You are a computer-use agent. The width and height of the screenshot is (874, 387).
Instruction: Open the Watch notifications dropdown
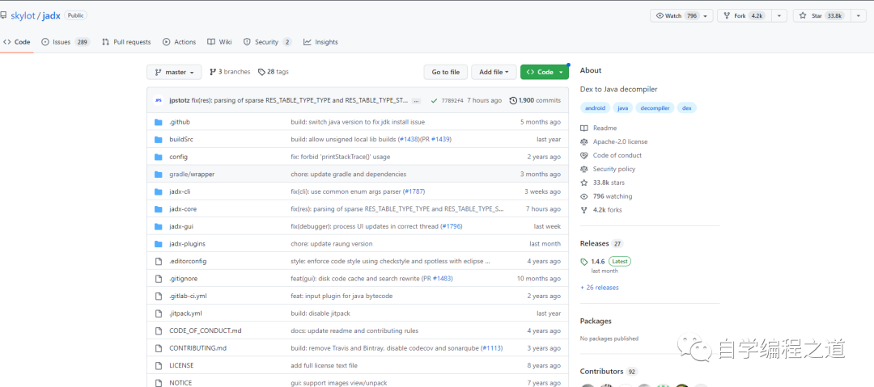click(681, 15)
